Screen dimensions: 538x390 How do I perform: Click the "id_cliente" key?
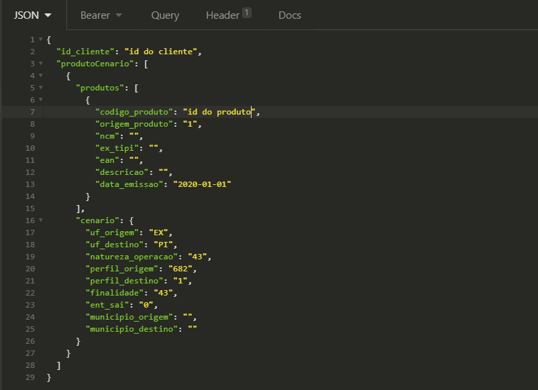[85, 52]
